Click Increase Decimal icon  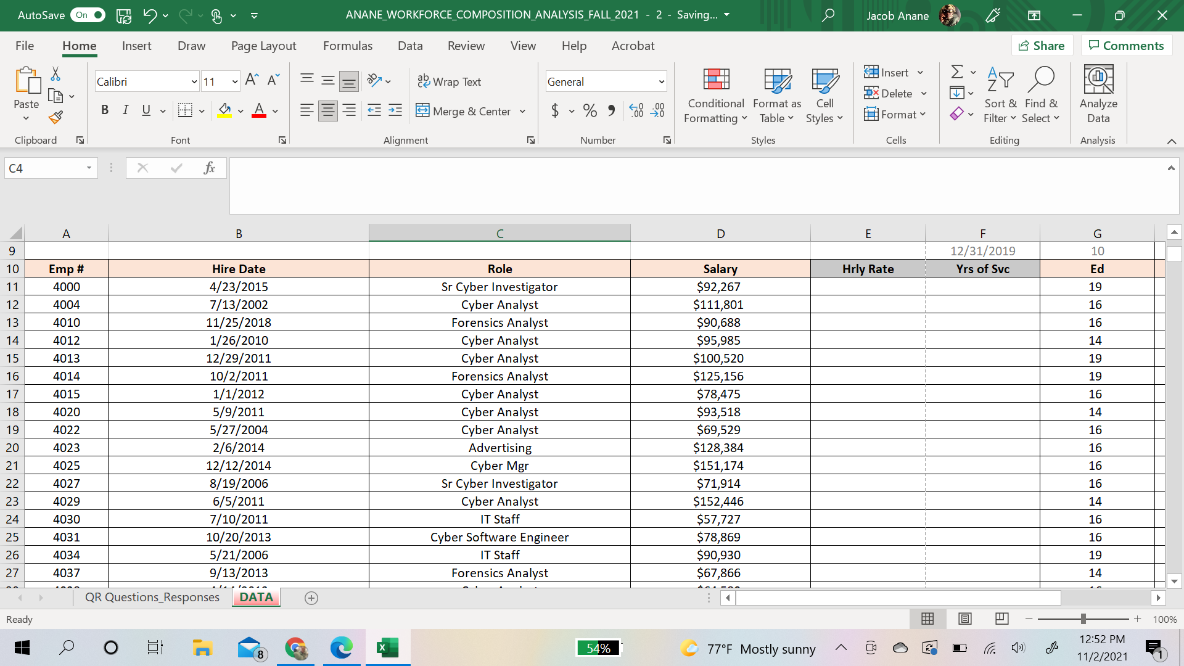pyautogui.click(x=636, y=111)
